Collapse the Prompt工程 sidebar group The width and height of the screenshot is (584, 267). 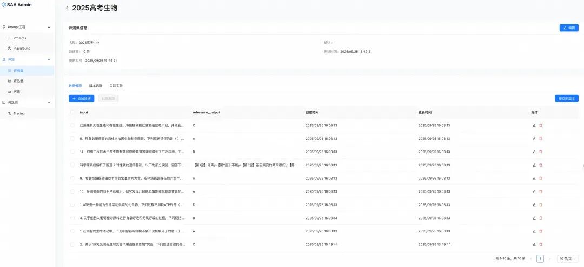pyautogui.click(x=49, y=27)
